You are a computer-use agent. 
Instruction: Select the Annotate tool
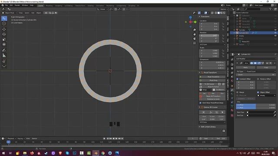(4, 50)
